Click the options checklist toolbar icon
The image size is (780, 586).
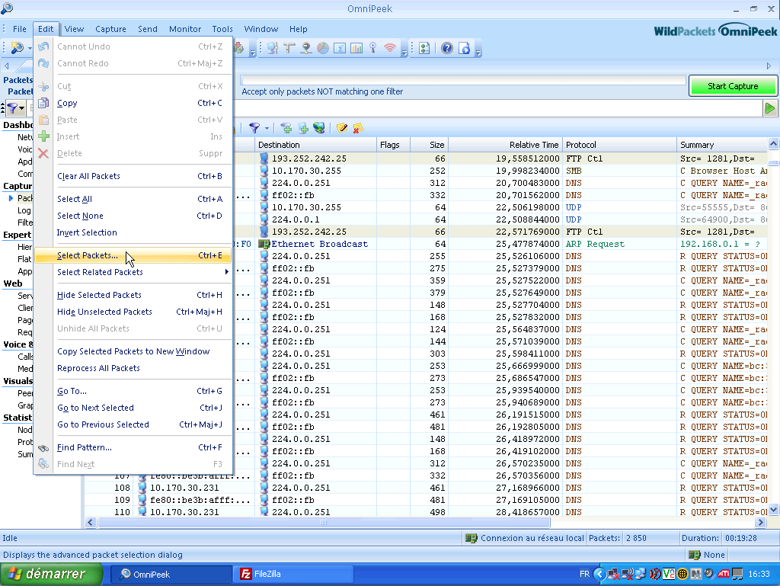pyautogui.click(x=424, y=48)
